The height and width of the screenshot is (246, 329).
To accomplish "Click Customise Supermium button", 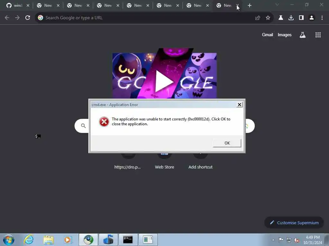I will 294,223.
